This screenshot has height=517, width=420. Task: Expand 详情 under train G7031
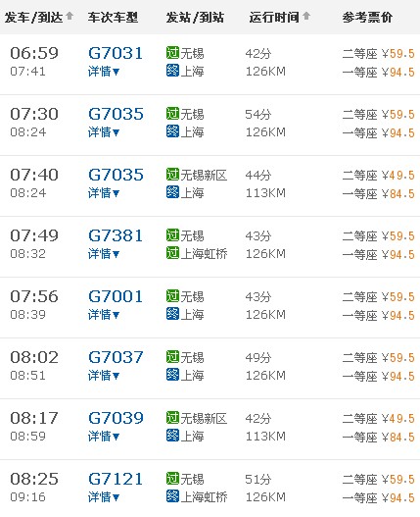click(104, 72)
